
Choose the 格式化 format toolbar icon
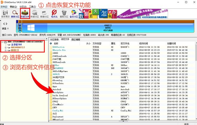coord(54,13)
